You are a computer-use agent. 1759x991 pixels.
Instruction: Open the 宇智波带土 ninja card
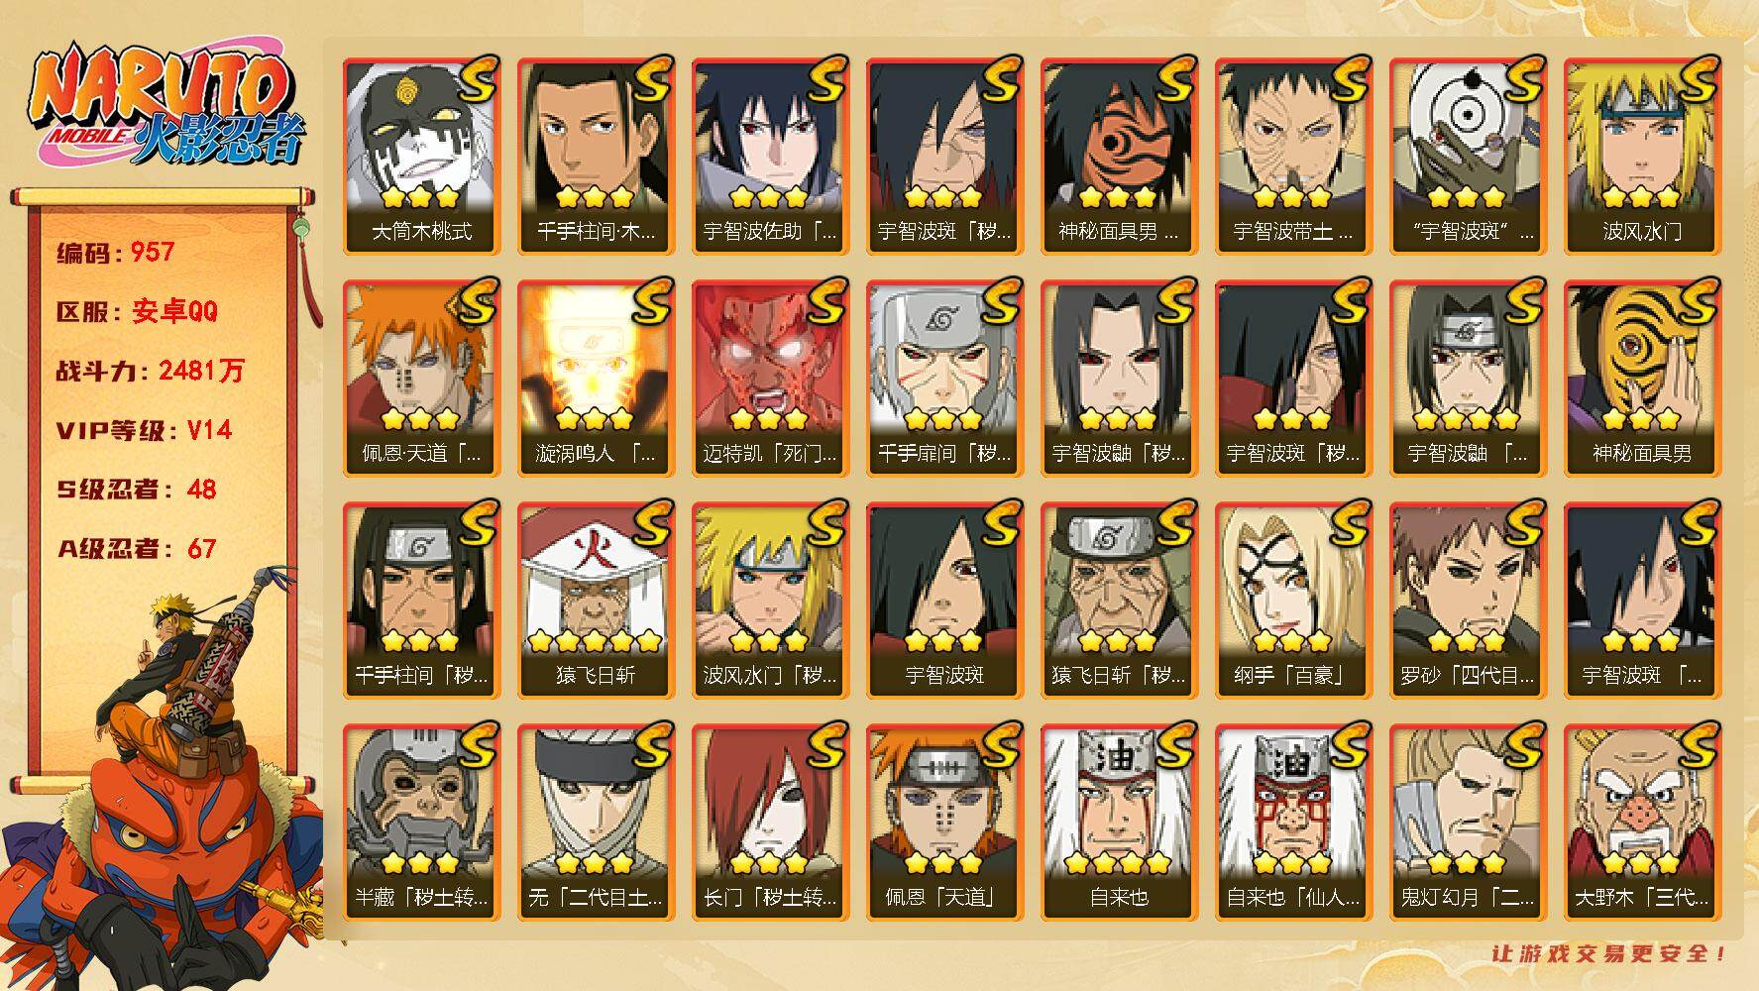point(1293,157)
